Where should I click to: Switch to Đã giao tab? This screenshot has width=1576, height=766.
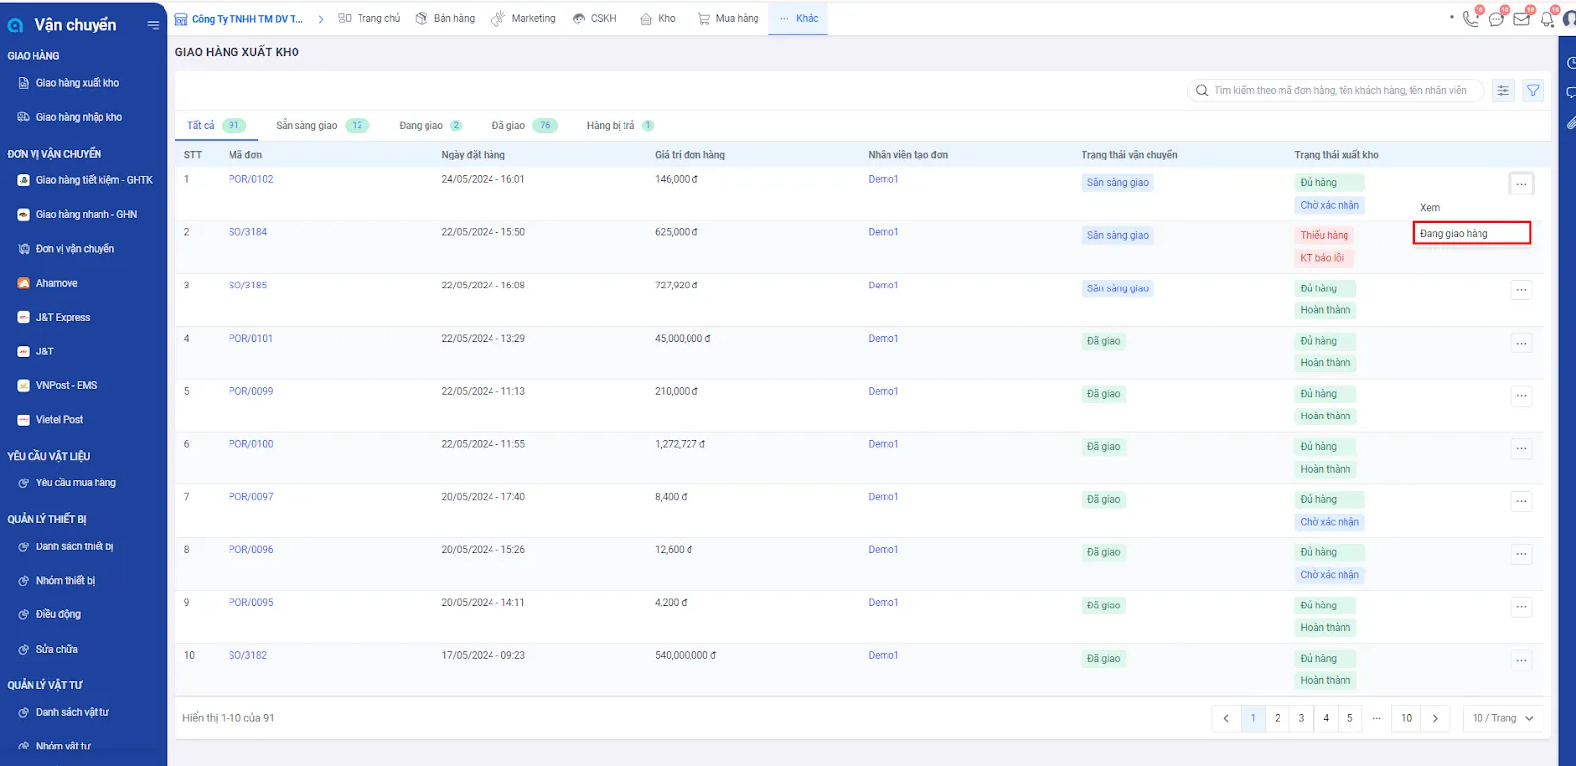coord(524,125)
